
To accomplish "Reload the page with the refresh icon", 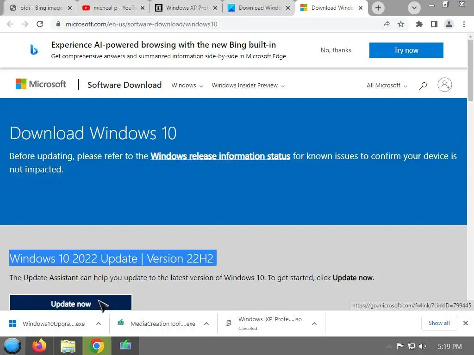I will 40,24.
